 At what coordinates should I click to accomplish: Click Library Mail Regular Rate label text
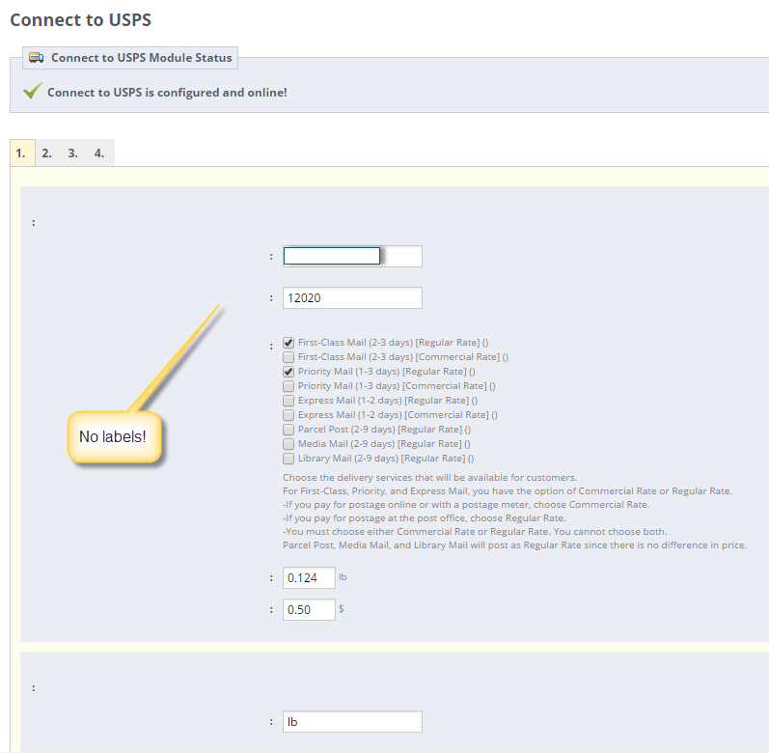click(386, 459)
